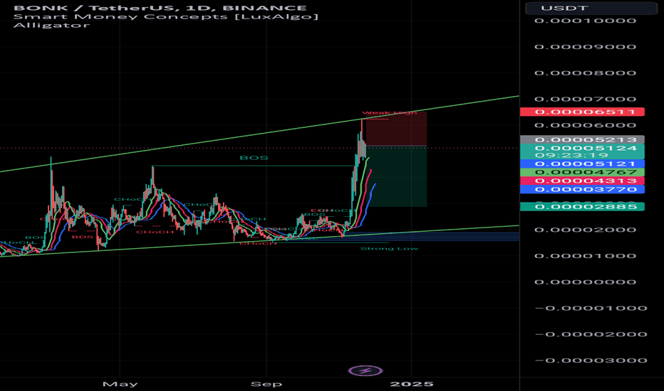The height and width of the screenshot is (391, 664).
Task: Select the Smart Money Concepts [LuxAlgo] indicator label
Action: (165, 16)
